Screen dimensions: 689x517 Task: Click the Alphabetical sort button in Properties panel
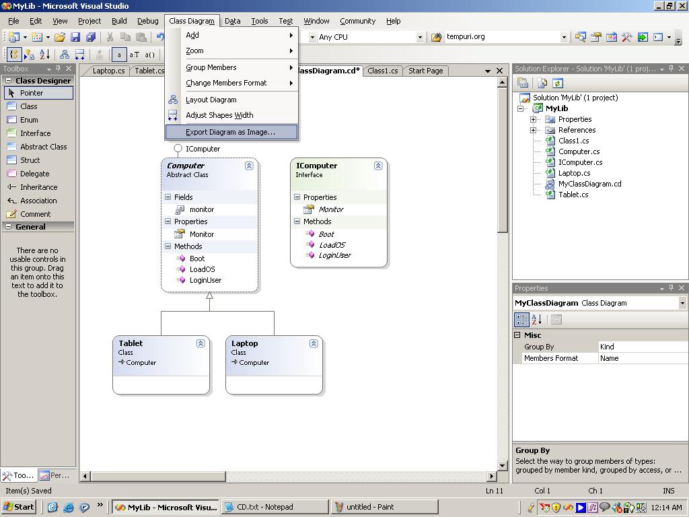tap(536, 320)
